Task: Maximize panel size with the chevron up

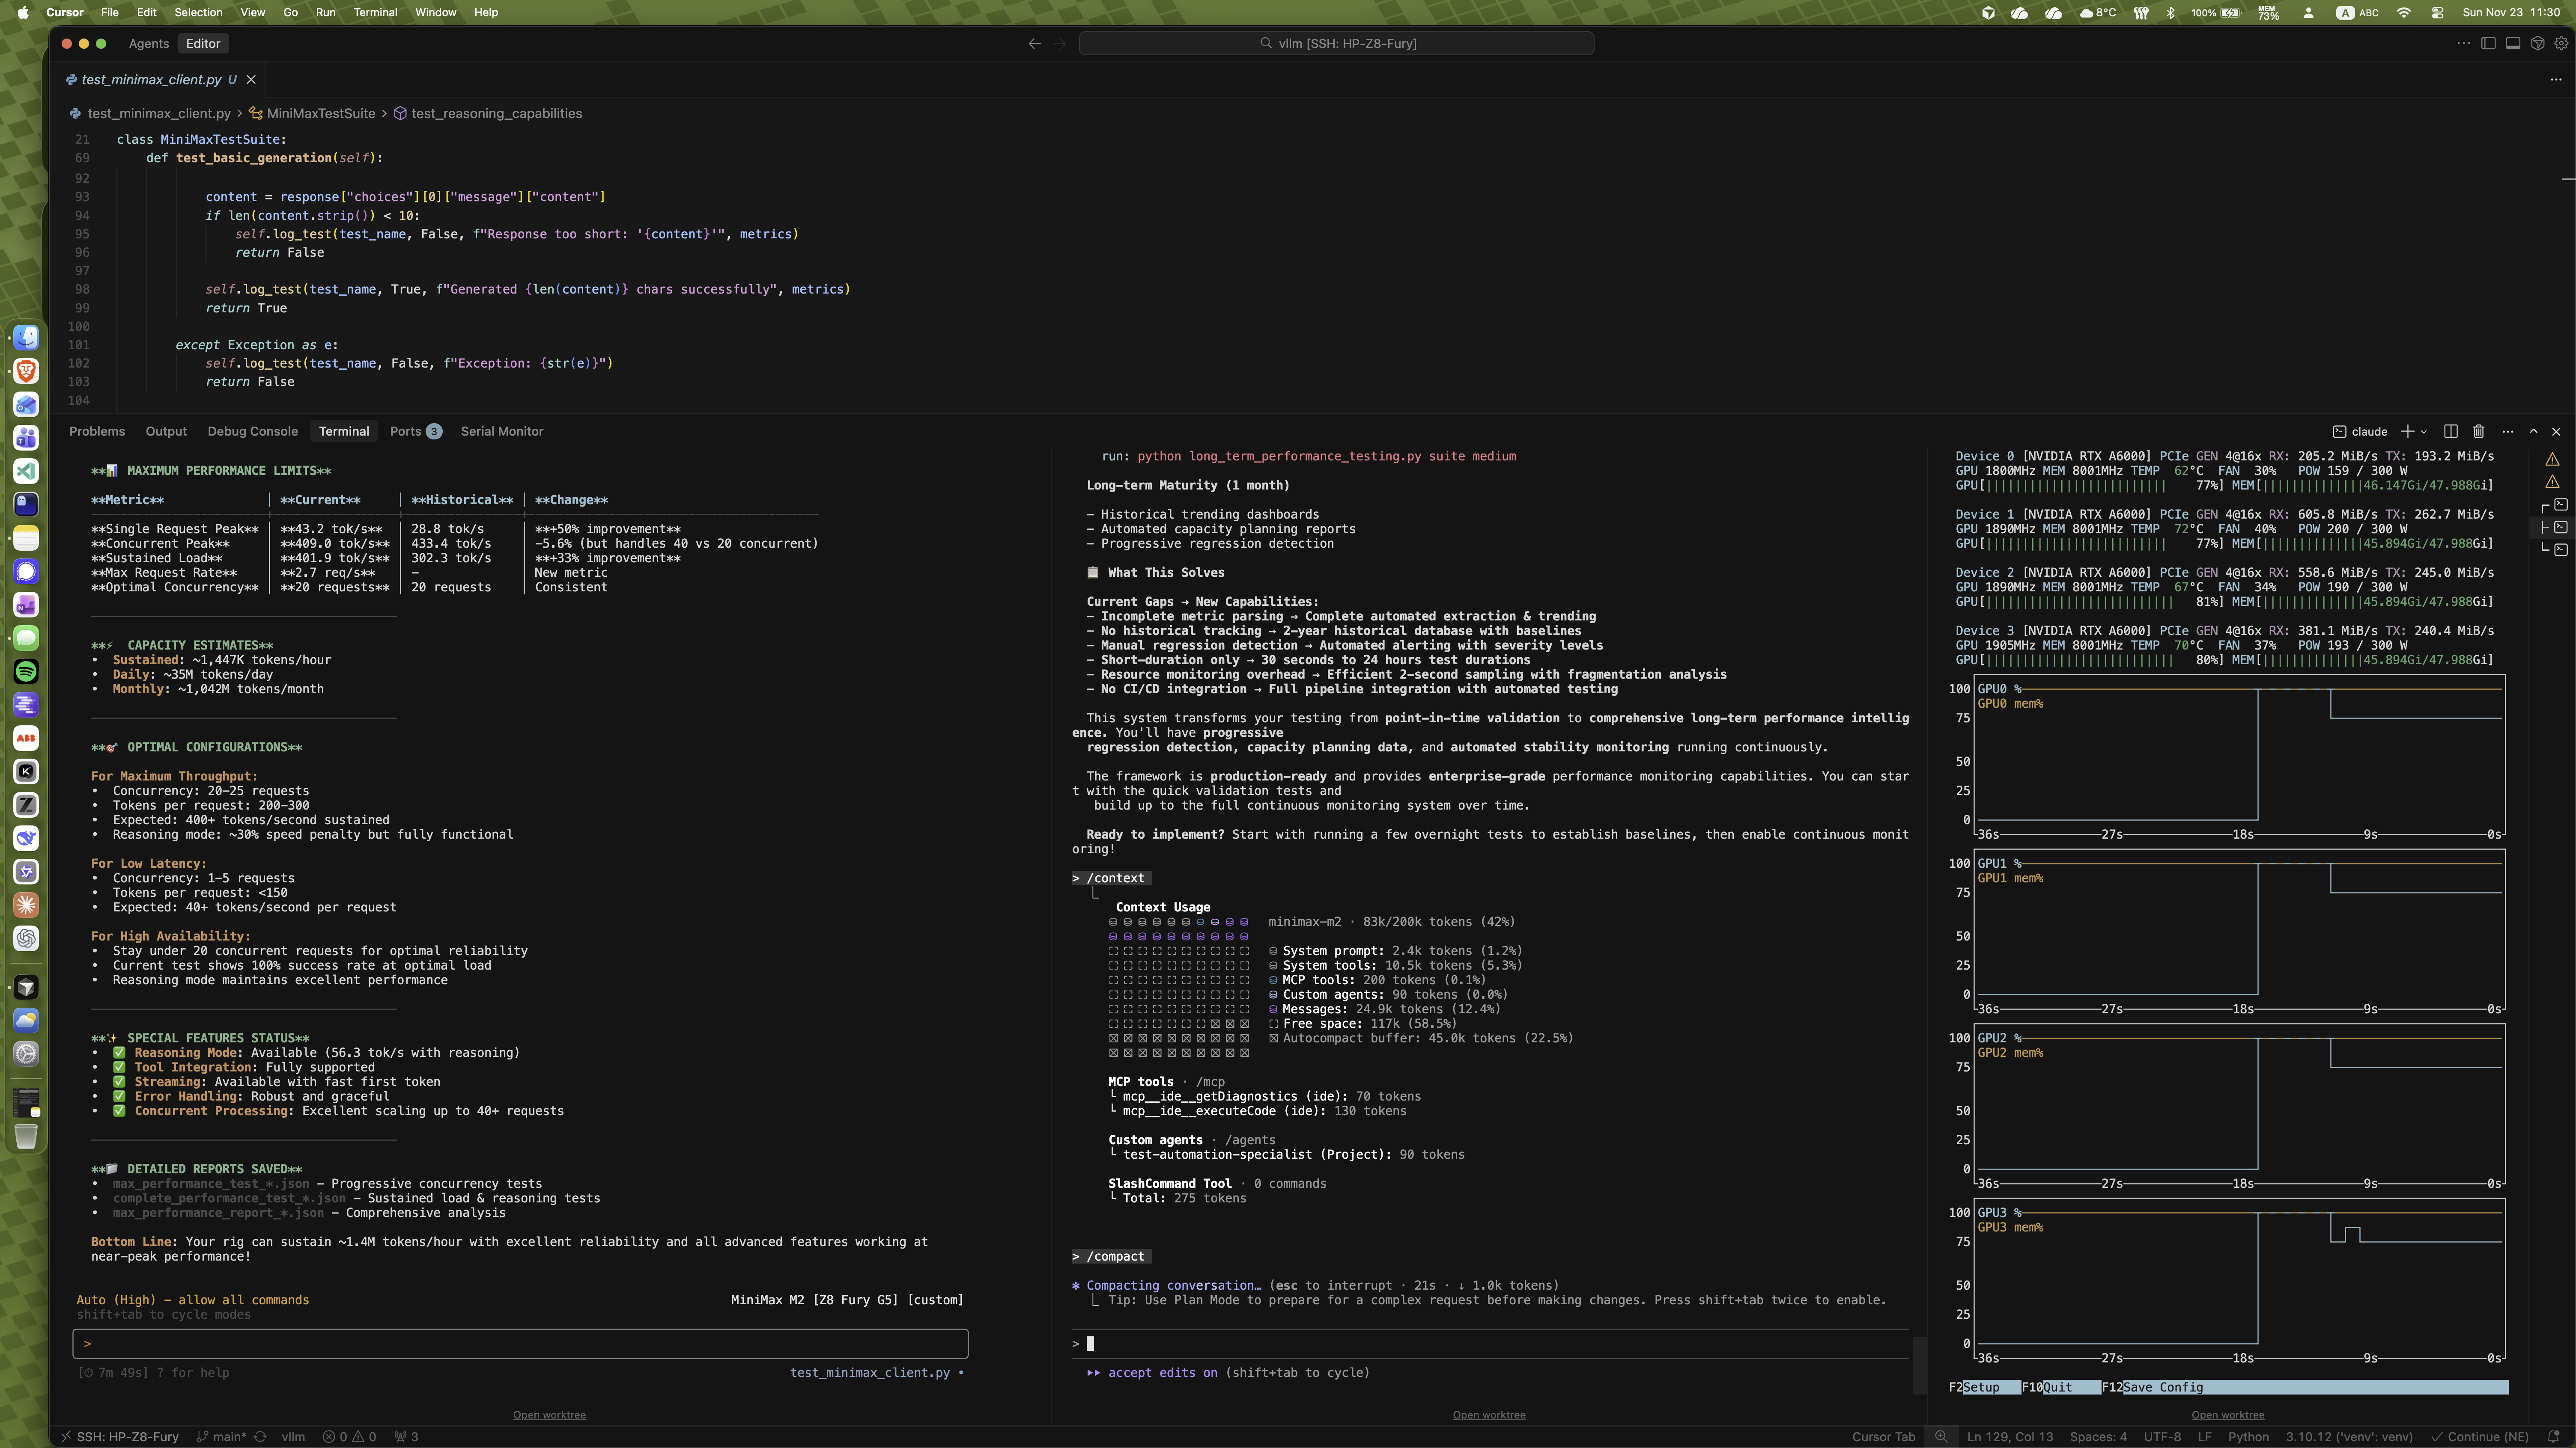Action: 2533,432
